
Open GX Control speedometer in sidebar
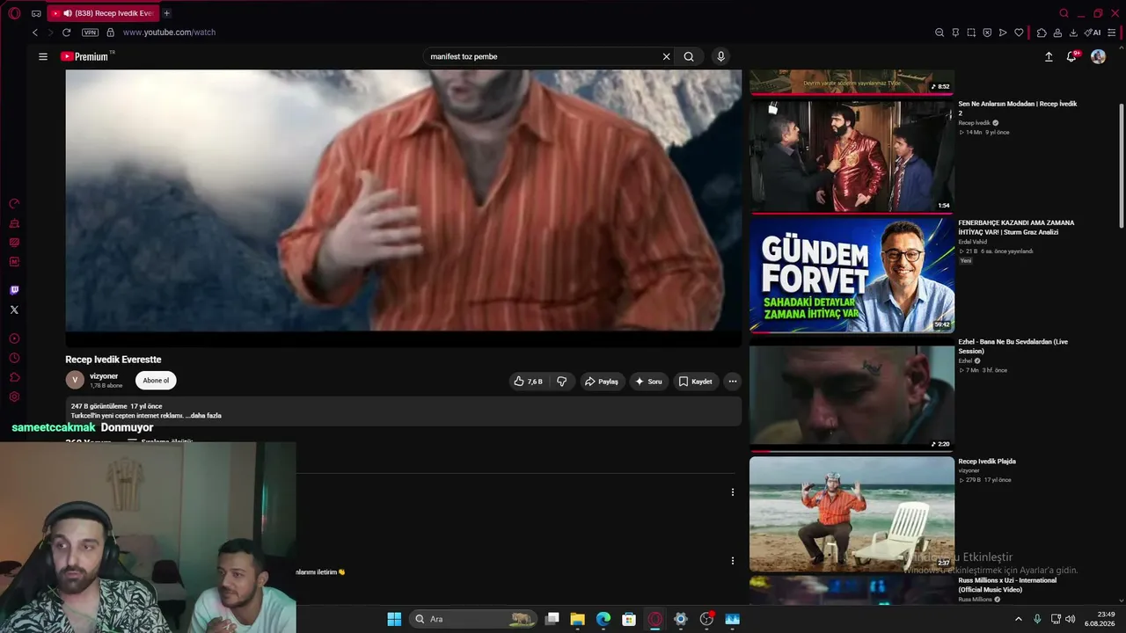point(14,204)
